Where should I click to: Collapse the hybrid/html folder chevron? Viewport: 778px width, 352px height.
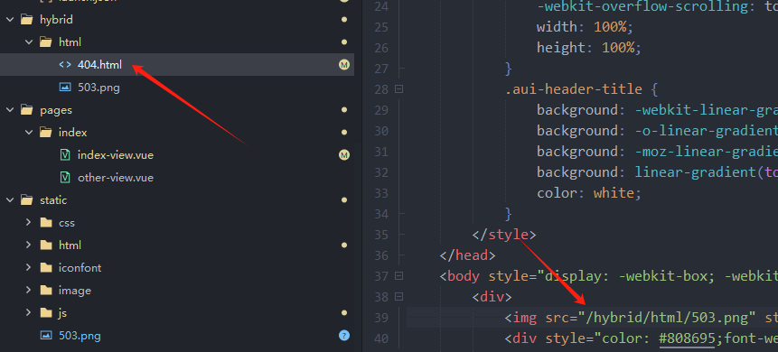point(29,42)
